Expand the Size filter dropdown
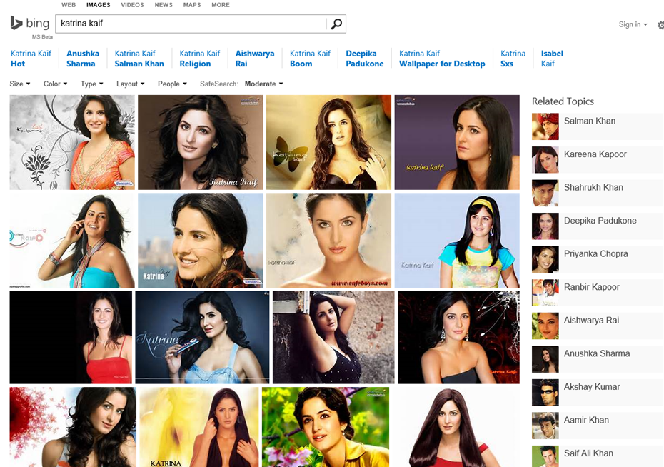 20,84
